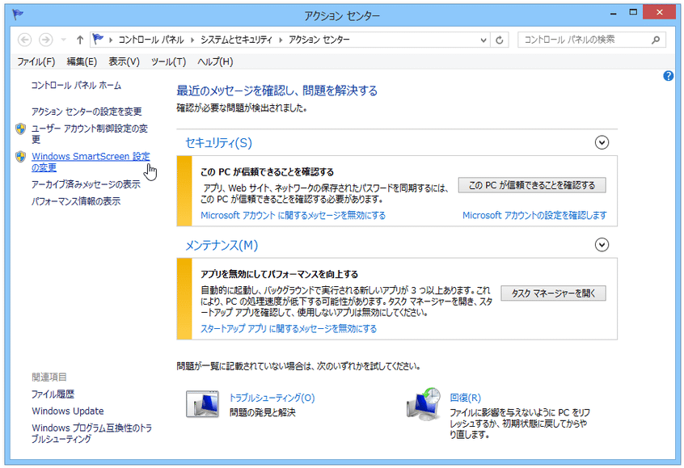Screen dimensions: 684x468
Task: Open the 回復(R) link
Action: point(465,398)
